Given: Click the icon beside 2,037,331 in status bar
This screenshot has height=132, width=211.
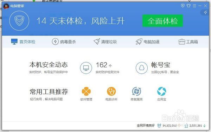Looking at the screenshot, I should click(x=186, y=126).
